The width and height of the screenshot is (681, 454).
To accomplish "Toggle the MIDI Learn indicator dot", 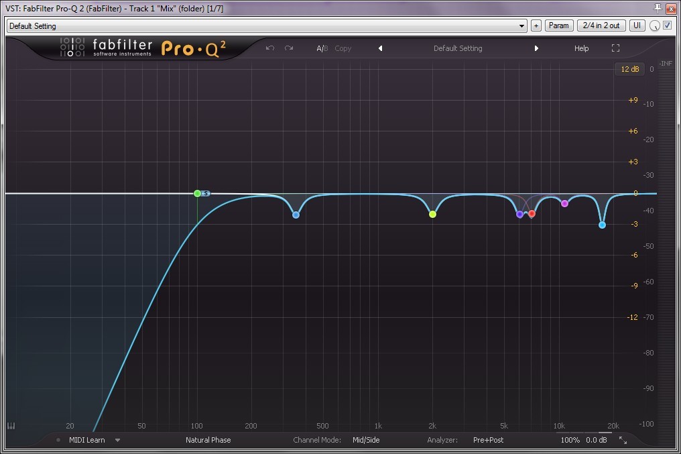I will [x=58, y=440].
